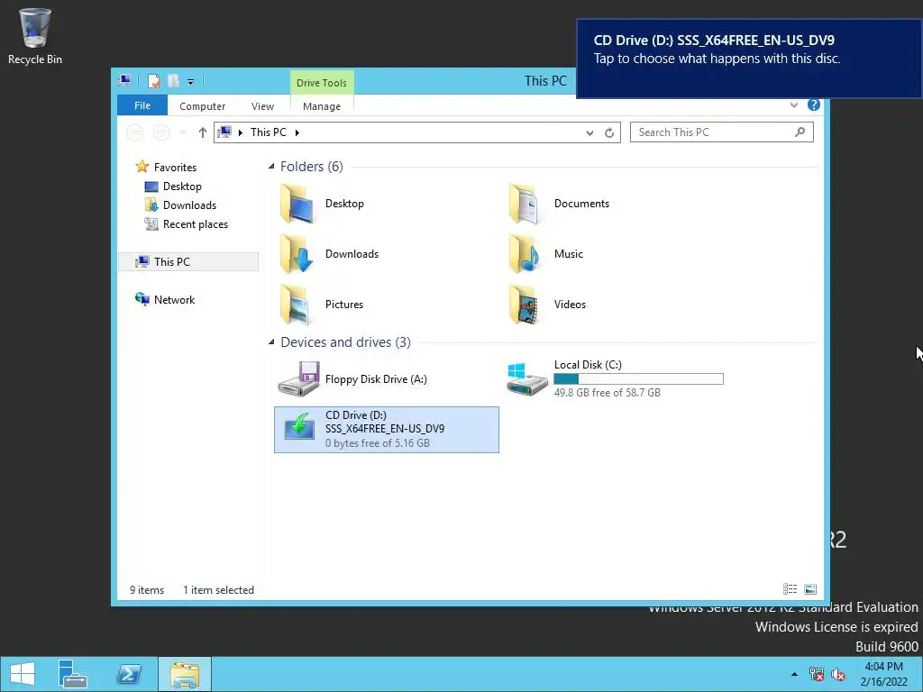This screenshot has height=692, width=923.
Task: Show hidden tray icons arrow
Action: [x=794, y=674]
